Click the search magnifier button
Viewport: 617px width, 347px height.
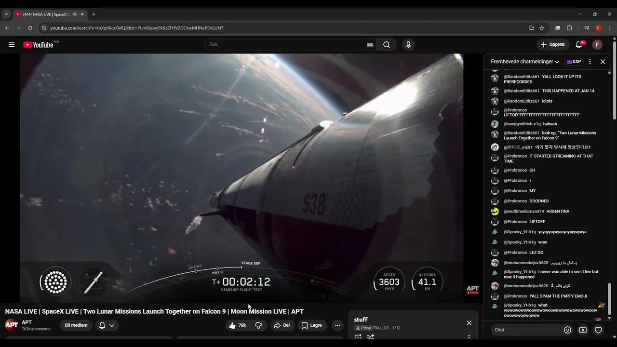click(387, 45)
